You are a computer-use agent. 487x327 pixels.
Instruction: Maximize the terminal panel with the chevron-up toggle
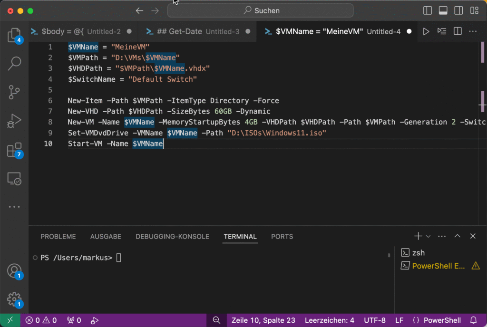(x=457, y=236)
